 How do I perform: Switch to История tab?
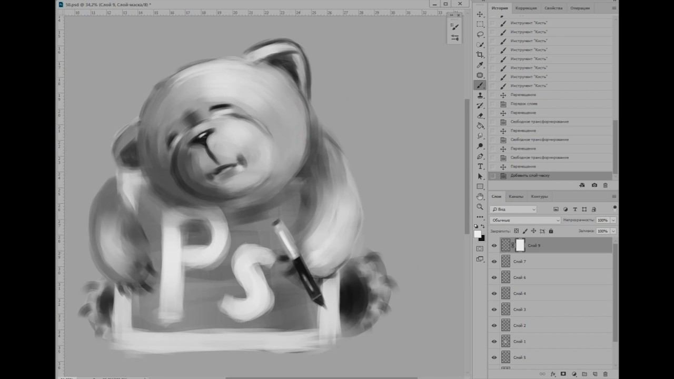[x=500, y=8]
